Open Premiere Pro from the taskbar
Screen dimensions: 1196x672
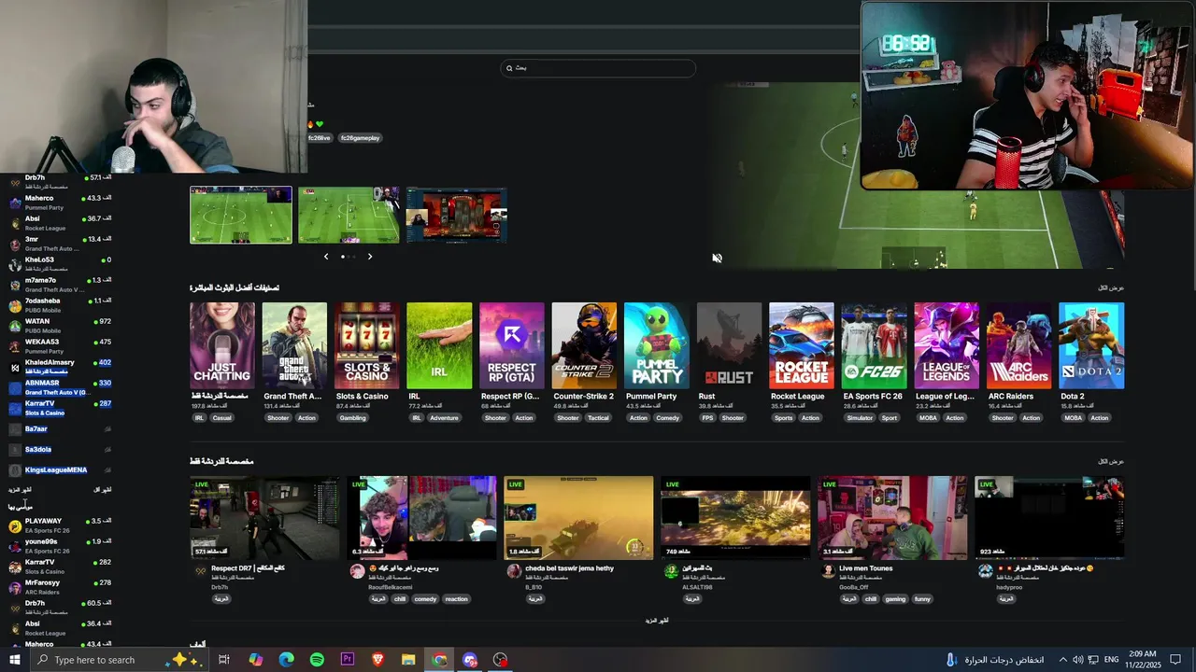pos(348,660)
